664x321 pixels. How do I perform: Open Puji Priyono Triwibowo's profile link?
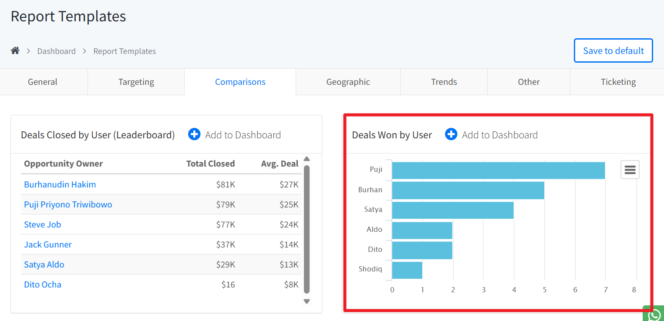68,204
